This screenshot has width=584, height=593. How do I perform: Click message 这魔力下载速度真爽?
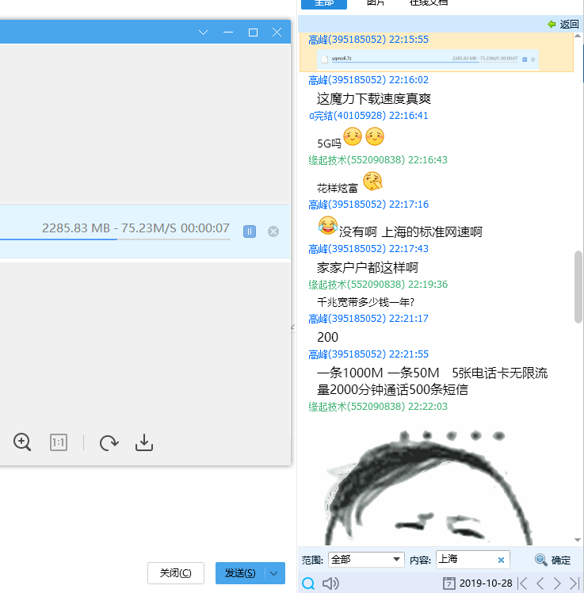coord(374,99)
